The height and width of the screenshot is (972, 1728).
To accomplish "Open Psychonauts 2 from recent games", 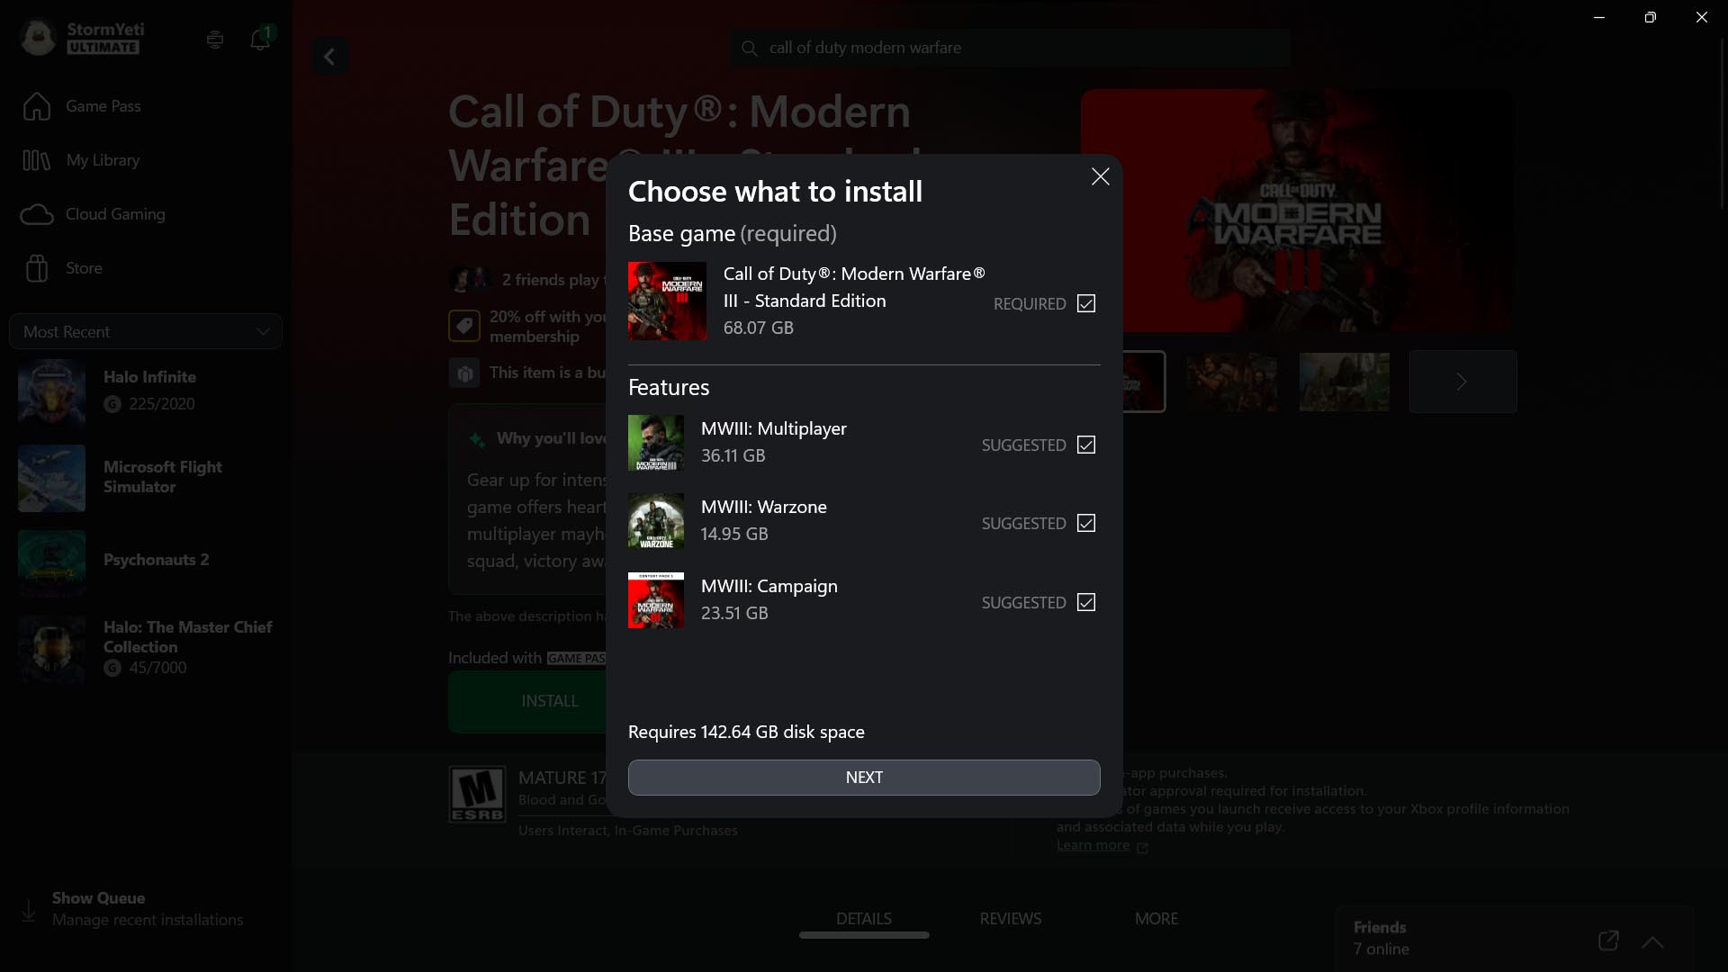I will tap(155, 560).
